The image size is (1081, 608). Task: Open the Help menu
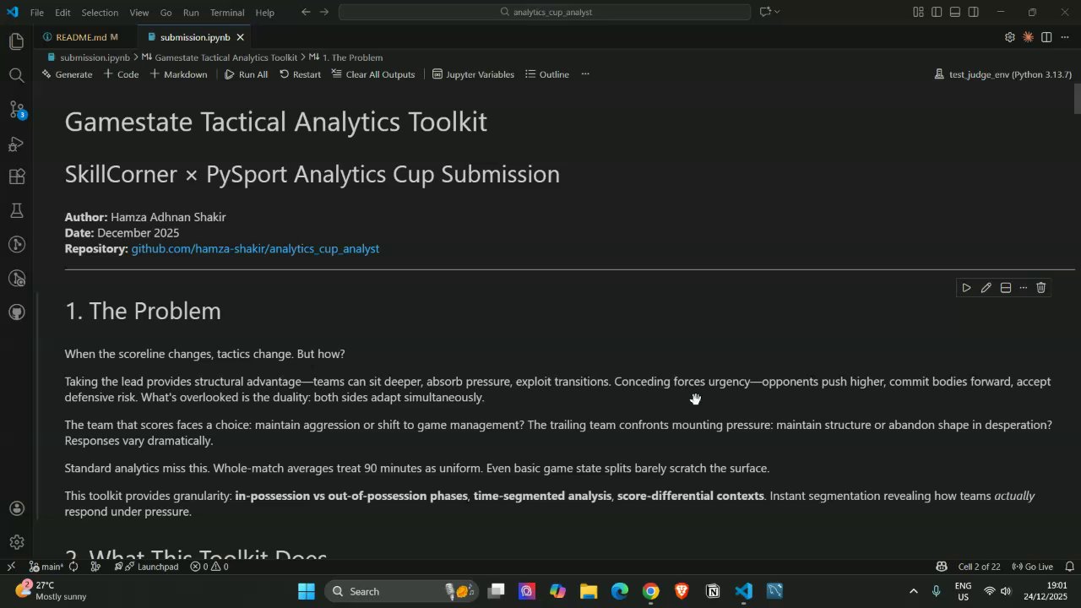265,13
